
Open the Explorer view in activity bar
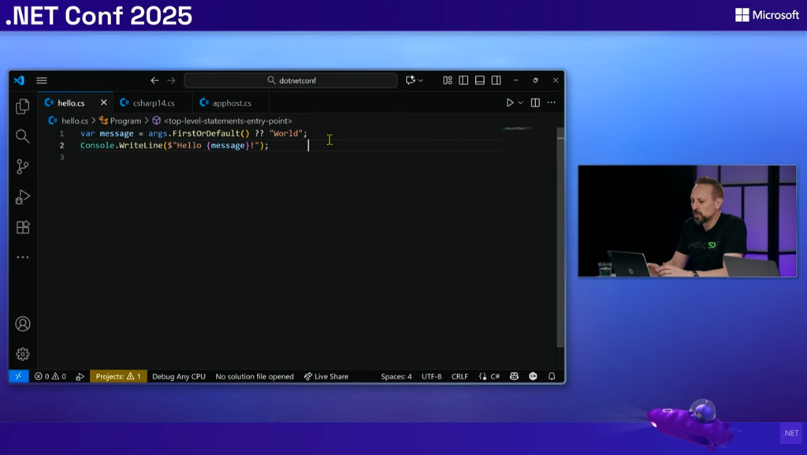23,106
